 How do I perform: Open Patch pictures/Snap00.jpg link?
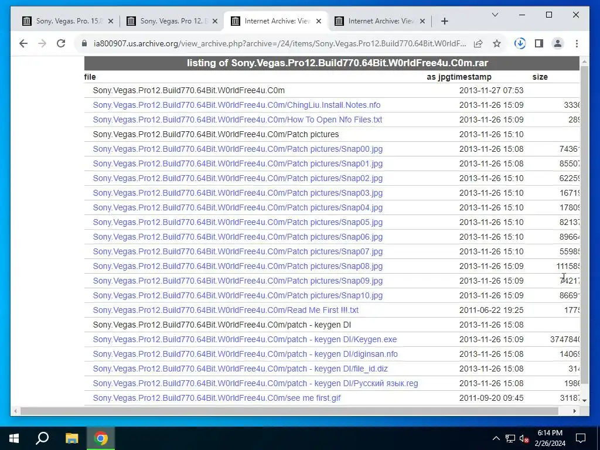point(238,149)
